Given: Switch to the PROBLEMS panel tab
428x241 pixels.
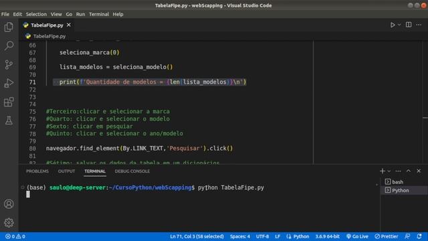Looking at the screenshot, I should pyautogui.click(x=37, y=171).
